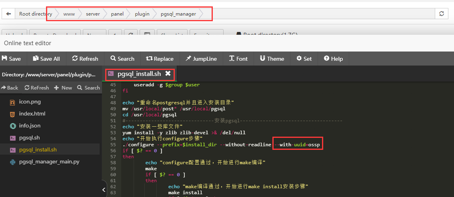Click the back arrow in the path bar
The height and width of the screenshot is (197, 454).
[x=8, y=14]
